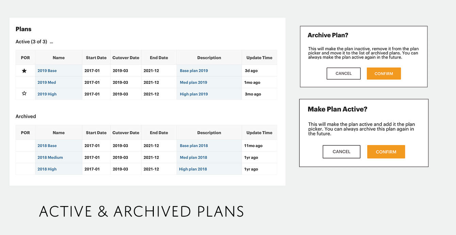Cancel the Make Plan Active dialog

click(341, 152)
